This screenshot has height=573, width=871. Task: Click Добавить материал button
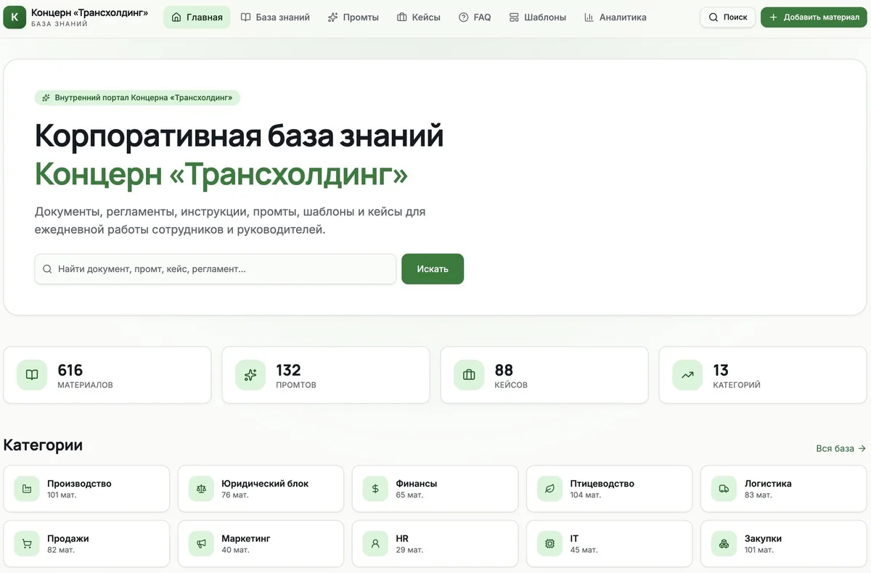814,17
